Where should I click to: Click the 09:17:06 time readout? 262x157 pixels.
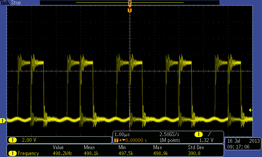[238, 147]
